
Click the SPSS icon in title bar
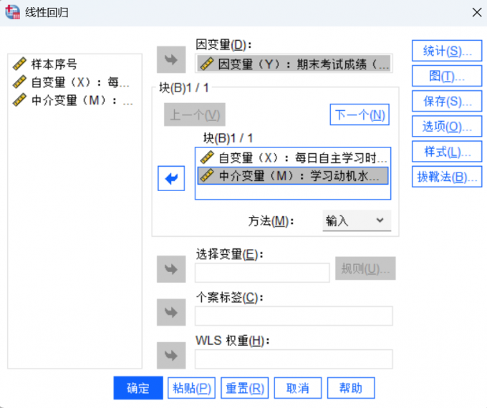[x=12, y=12]
